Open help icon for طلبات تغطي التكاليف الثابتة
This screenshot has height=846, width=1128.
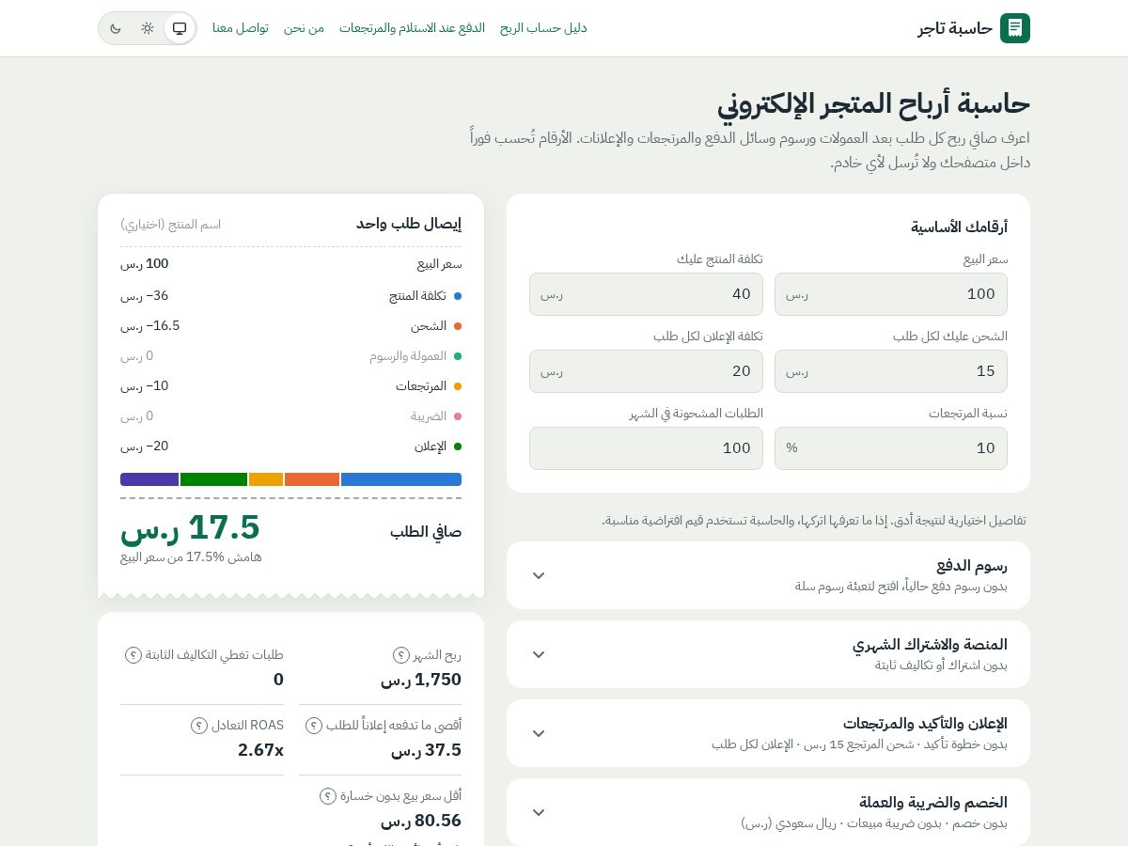133,655
